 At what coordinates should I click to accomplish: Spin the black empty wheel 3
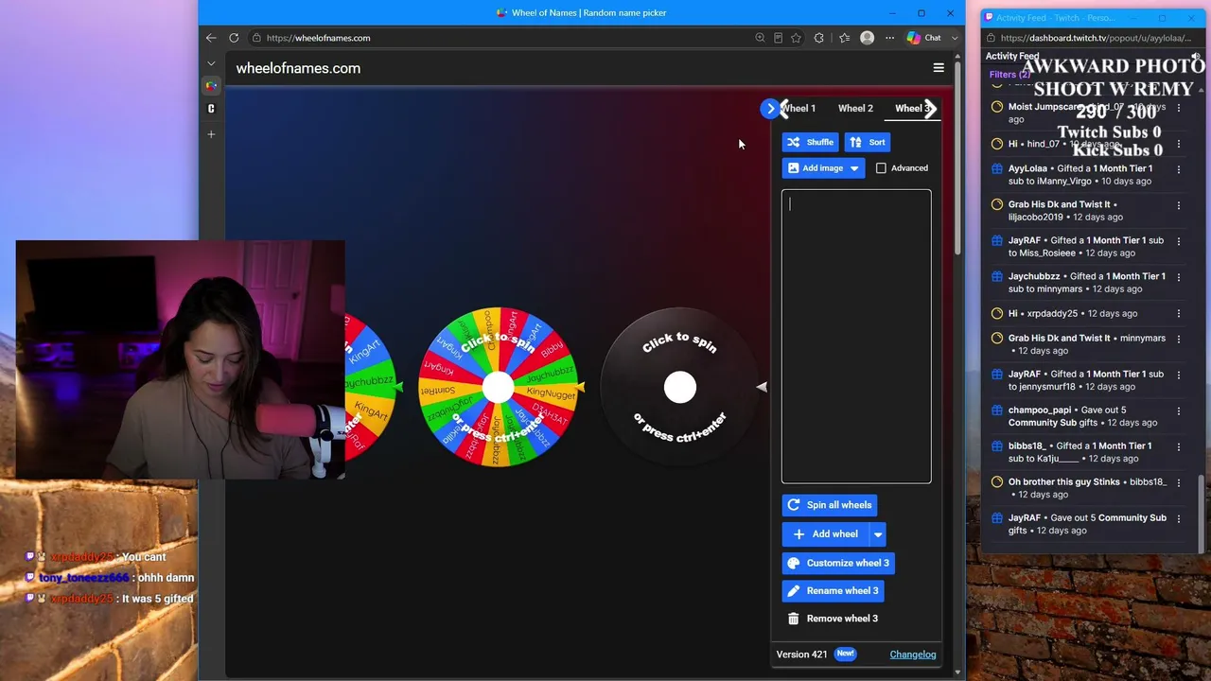[x=680, y=387]
